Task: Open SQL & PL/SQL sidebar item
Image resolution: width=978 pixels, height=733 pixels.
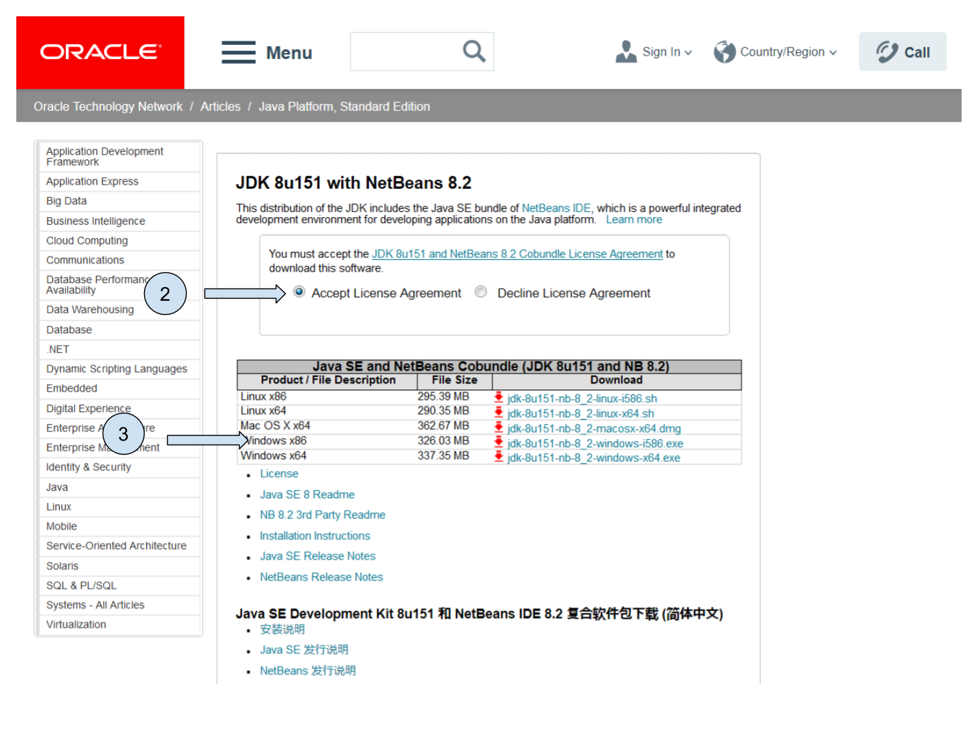Action: pyautogui.click(x=120, y=586)
